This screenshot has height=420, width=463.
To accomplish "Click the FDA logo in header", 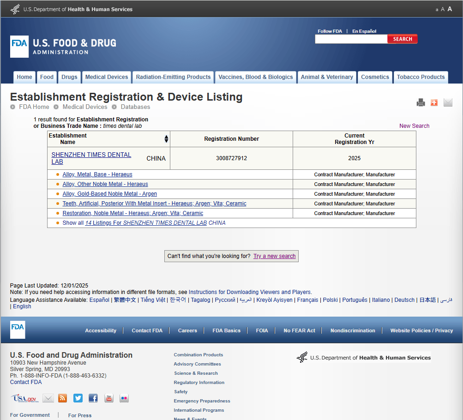I will pyautogui.click(x=19, y=46).
